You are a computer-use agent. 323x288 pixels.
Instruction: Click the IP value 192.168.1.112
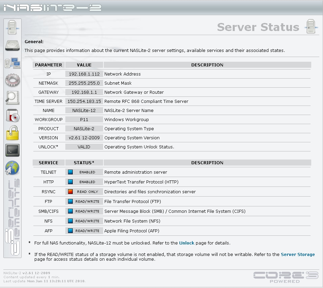pos(84,74)
